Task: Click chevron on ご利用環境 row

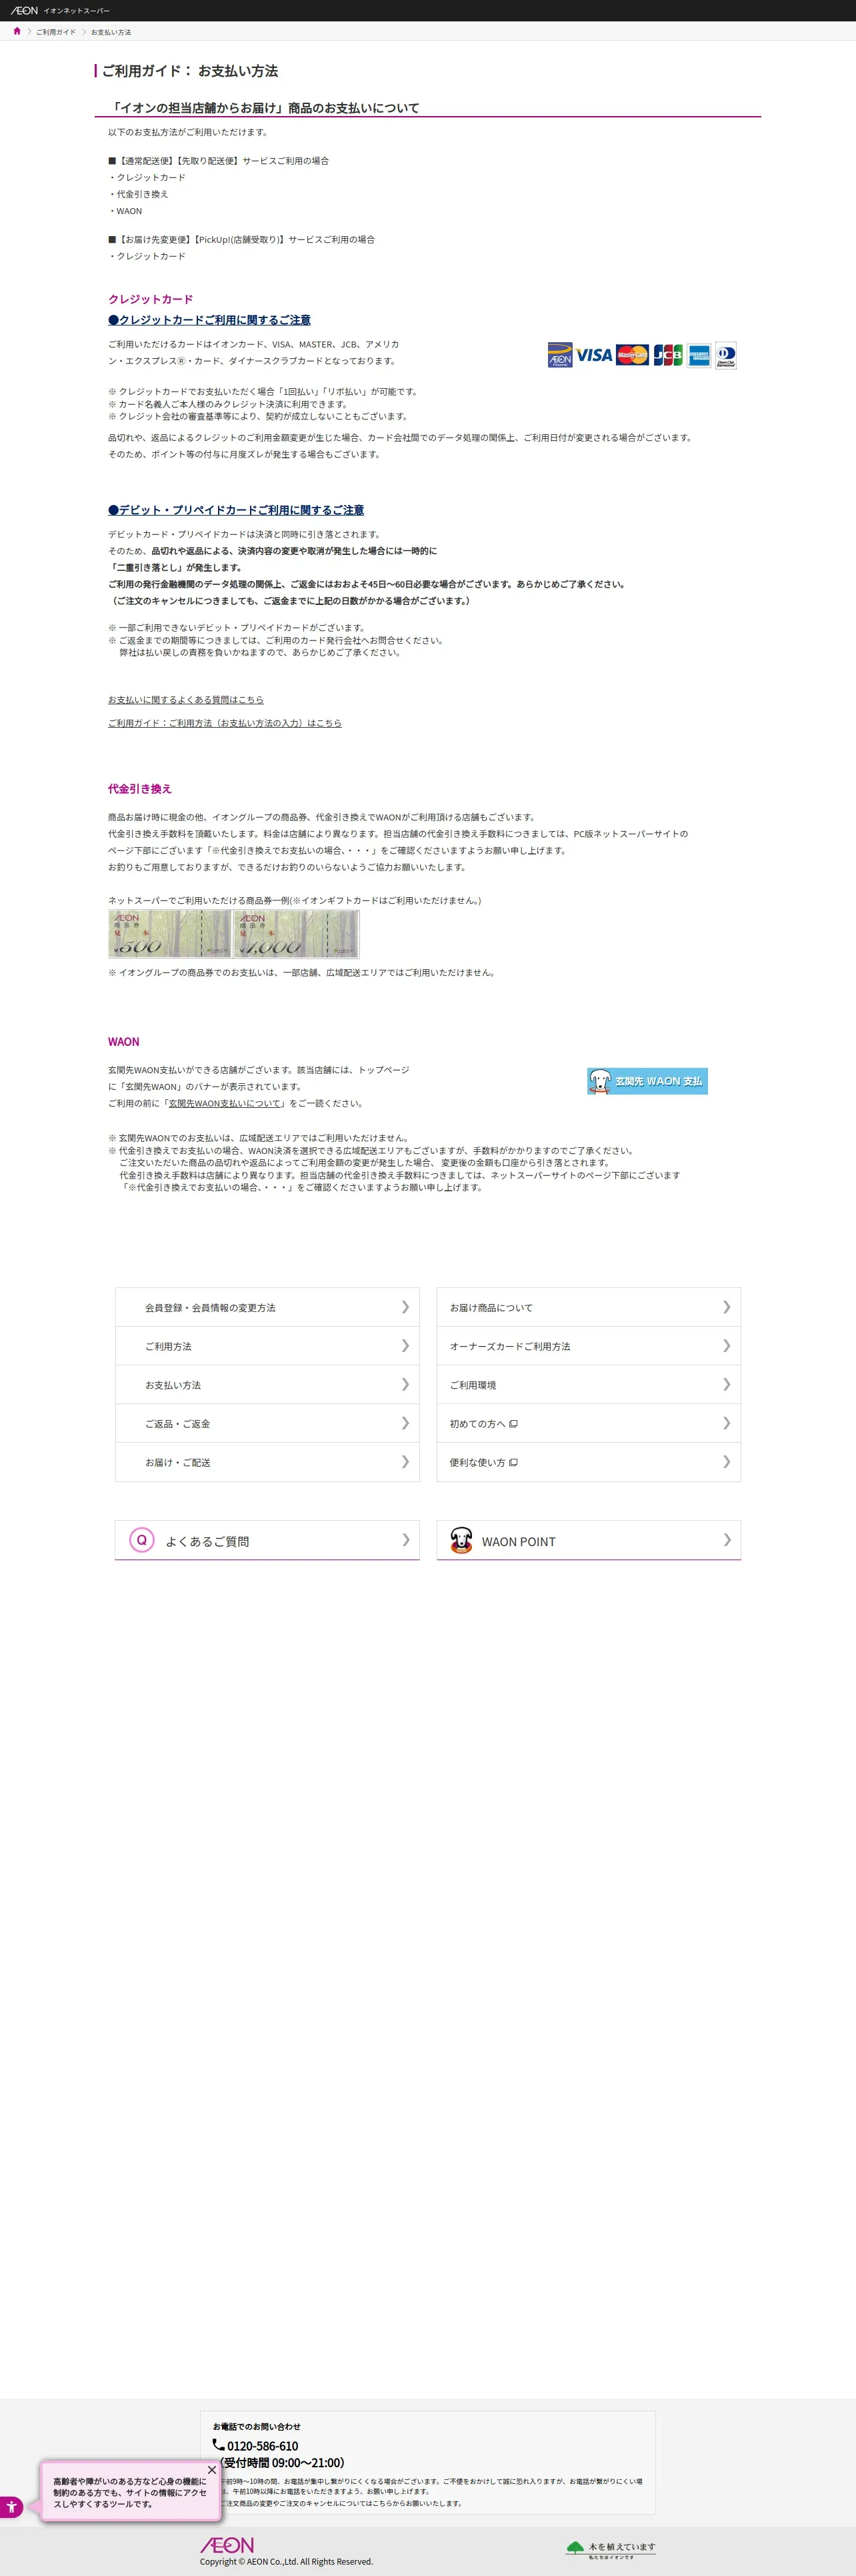Action: 727,1385
